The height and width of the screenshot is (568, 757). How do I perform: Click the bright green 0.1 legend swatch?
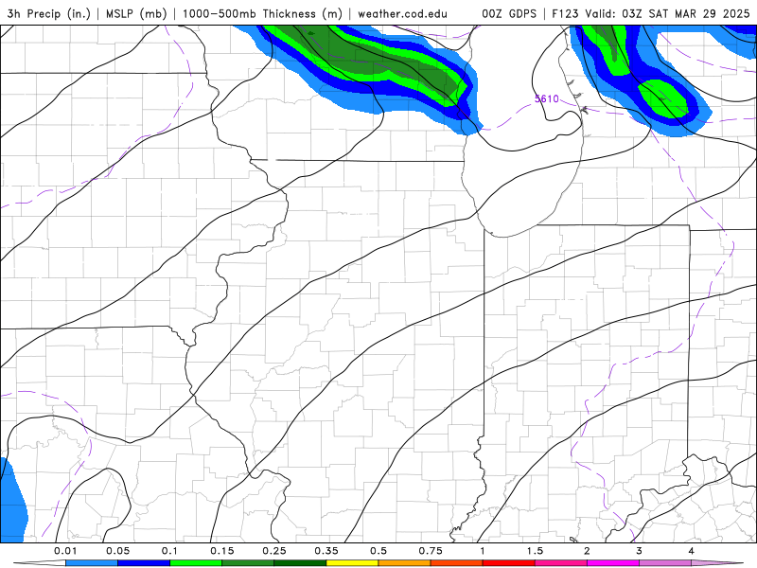pyautogui.click(x=196, y=563)
